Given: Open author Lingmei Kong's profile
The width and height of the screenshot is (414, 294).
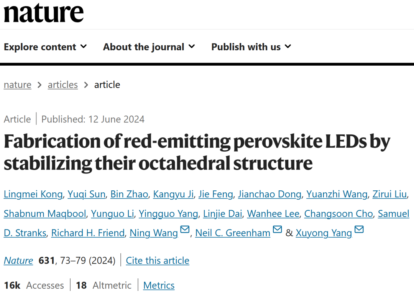Looking at the screenshot, I should point(33,194).
